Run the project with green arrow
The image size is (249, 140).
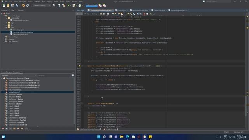coord(68,5)
